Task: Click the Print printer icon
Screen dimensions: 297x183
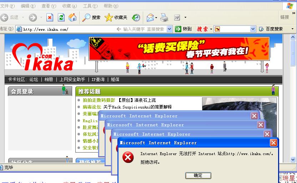Action: pos(164,18)
